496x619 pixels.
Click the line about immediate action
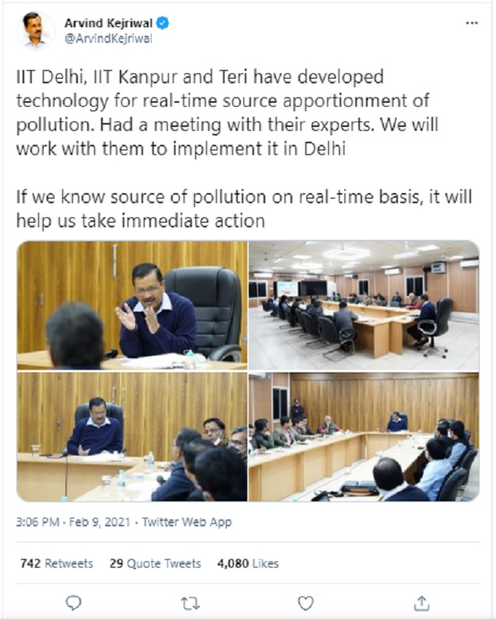[243, 209]
